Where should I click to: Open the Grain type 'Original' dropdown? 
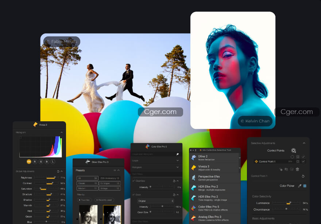(x=156, y=201)
